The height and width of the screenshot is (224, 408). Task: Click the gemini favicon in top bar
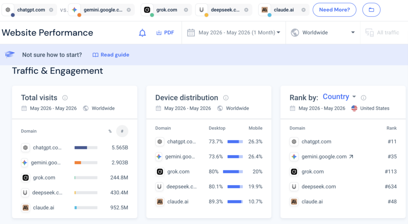point(75,10)
